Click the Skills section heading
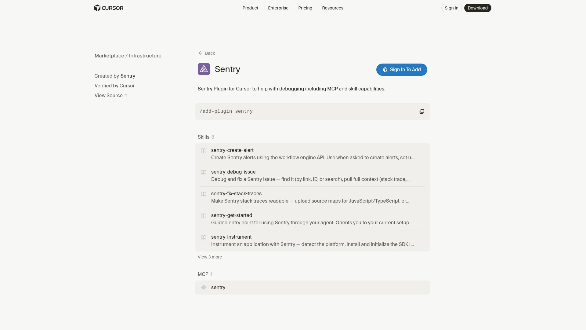The image size is (586, 330). 204,137
